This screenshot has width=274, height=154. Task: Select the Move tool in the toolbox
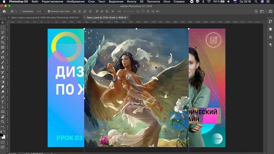coord(3,23)
